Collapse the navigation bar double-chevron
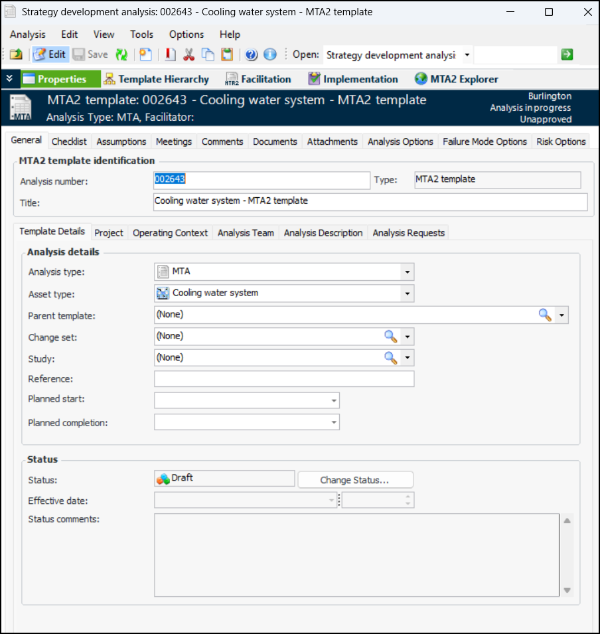Screen dimensions: 600x634 tap(9, 79)
